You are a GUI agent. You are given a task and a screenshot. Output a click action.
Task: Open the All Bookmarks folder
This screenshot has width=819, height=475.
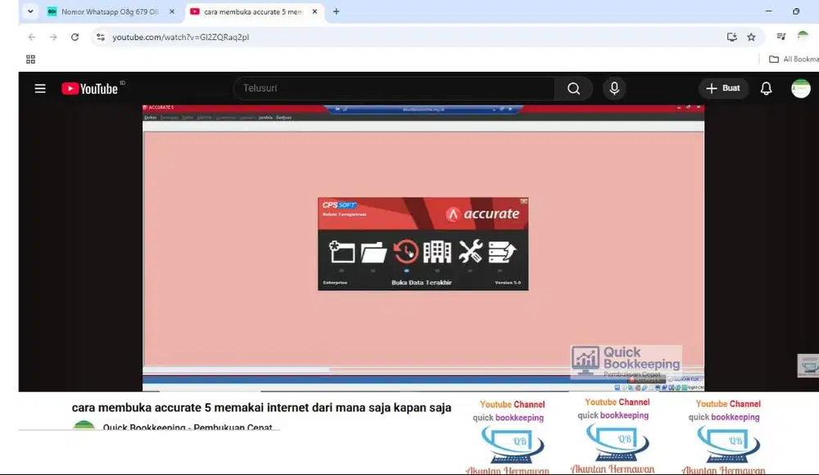coord(794,60)
